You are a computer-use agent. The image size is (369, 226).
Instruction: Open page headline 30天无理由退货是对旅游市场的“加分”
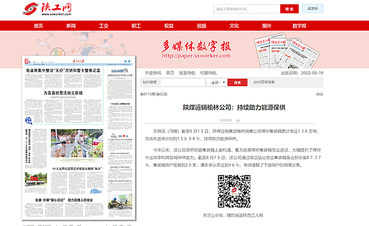(77, 169)
